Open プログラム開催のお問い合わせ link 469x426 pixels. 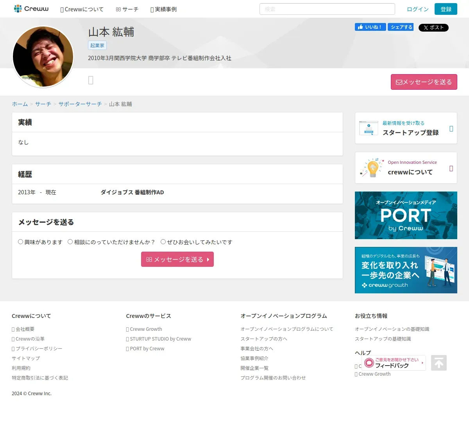[273, 378]
